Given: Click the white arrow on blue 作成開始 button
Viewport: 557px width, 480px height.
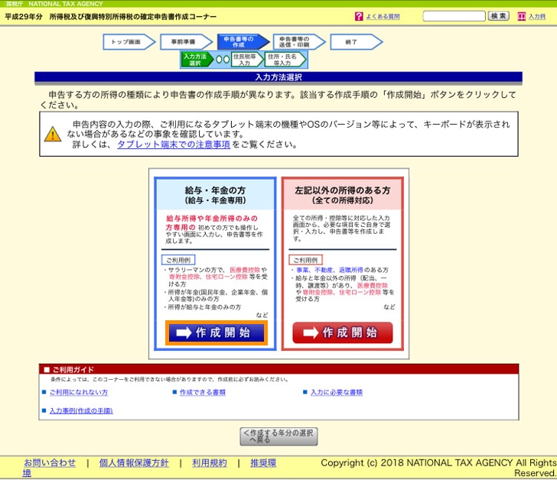Looking at the screenshot, I should (x=183, y=333).
